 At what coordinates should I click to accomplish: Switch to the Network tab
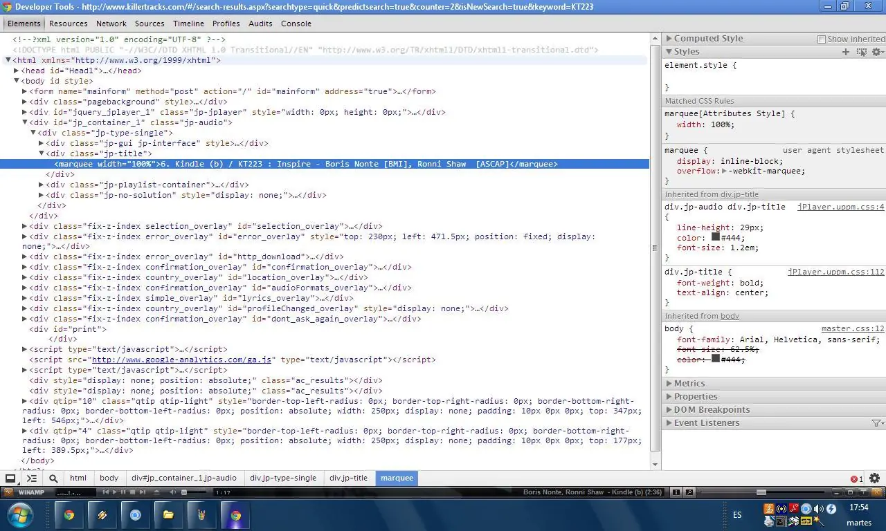pos(111,24)
